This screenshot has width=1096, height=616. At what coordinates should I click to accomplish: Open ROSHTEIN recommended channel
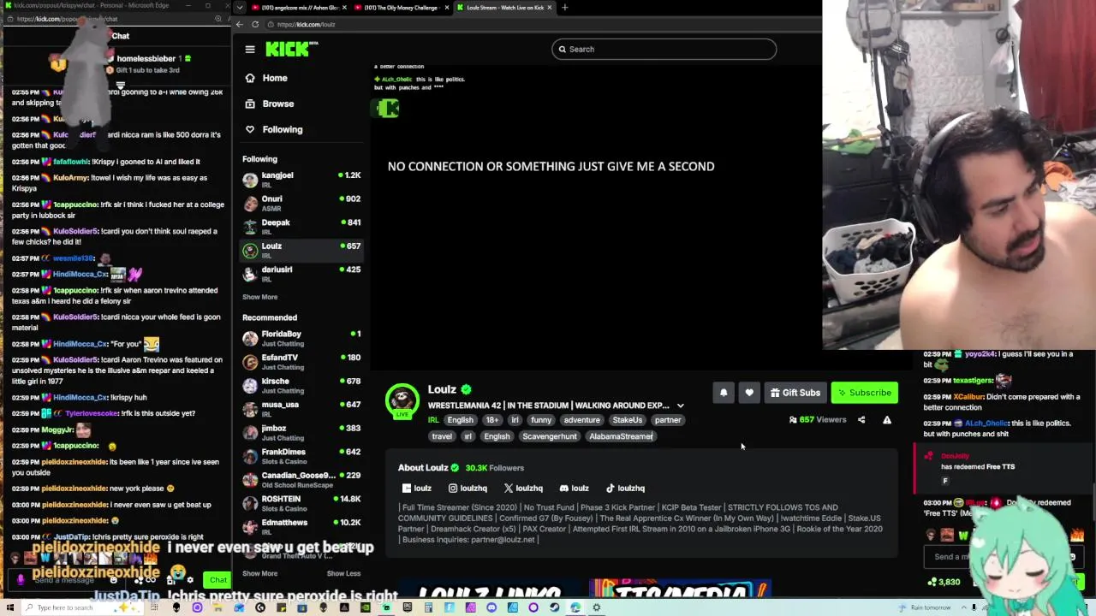tap(301, 503)
